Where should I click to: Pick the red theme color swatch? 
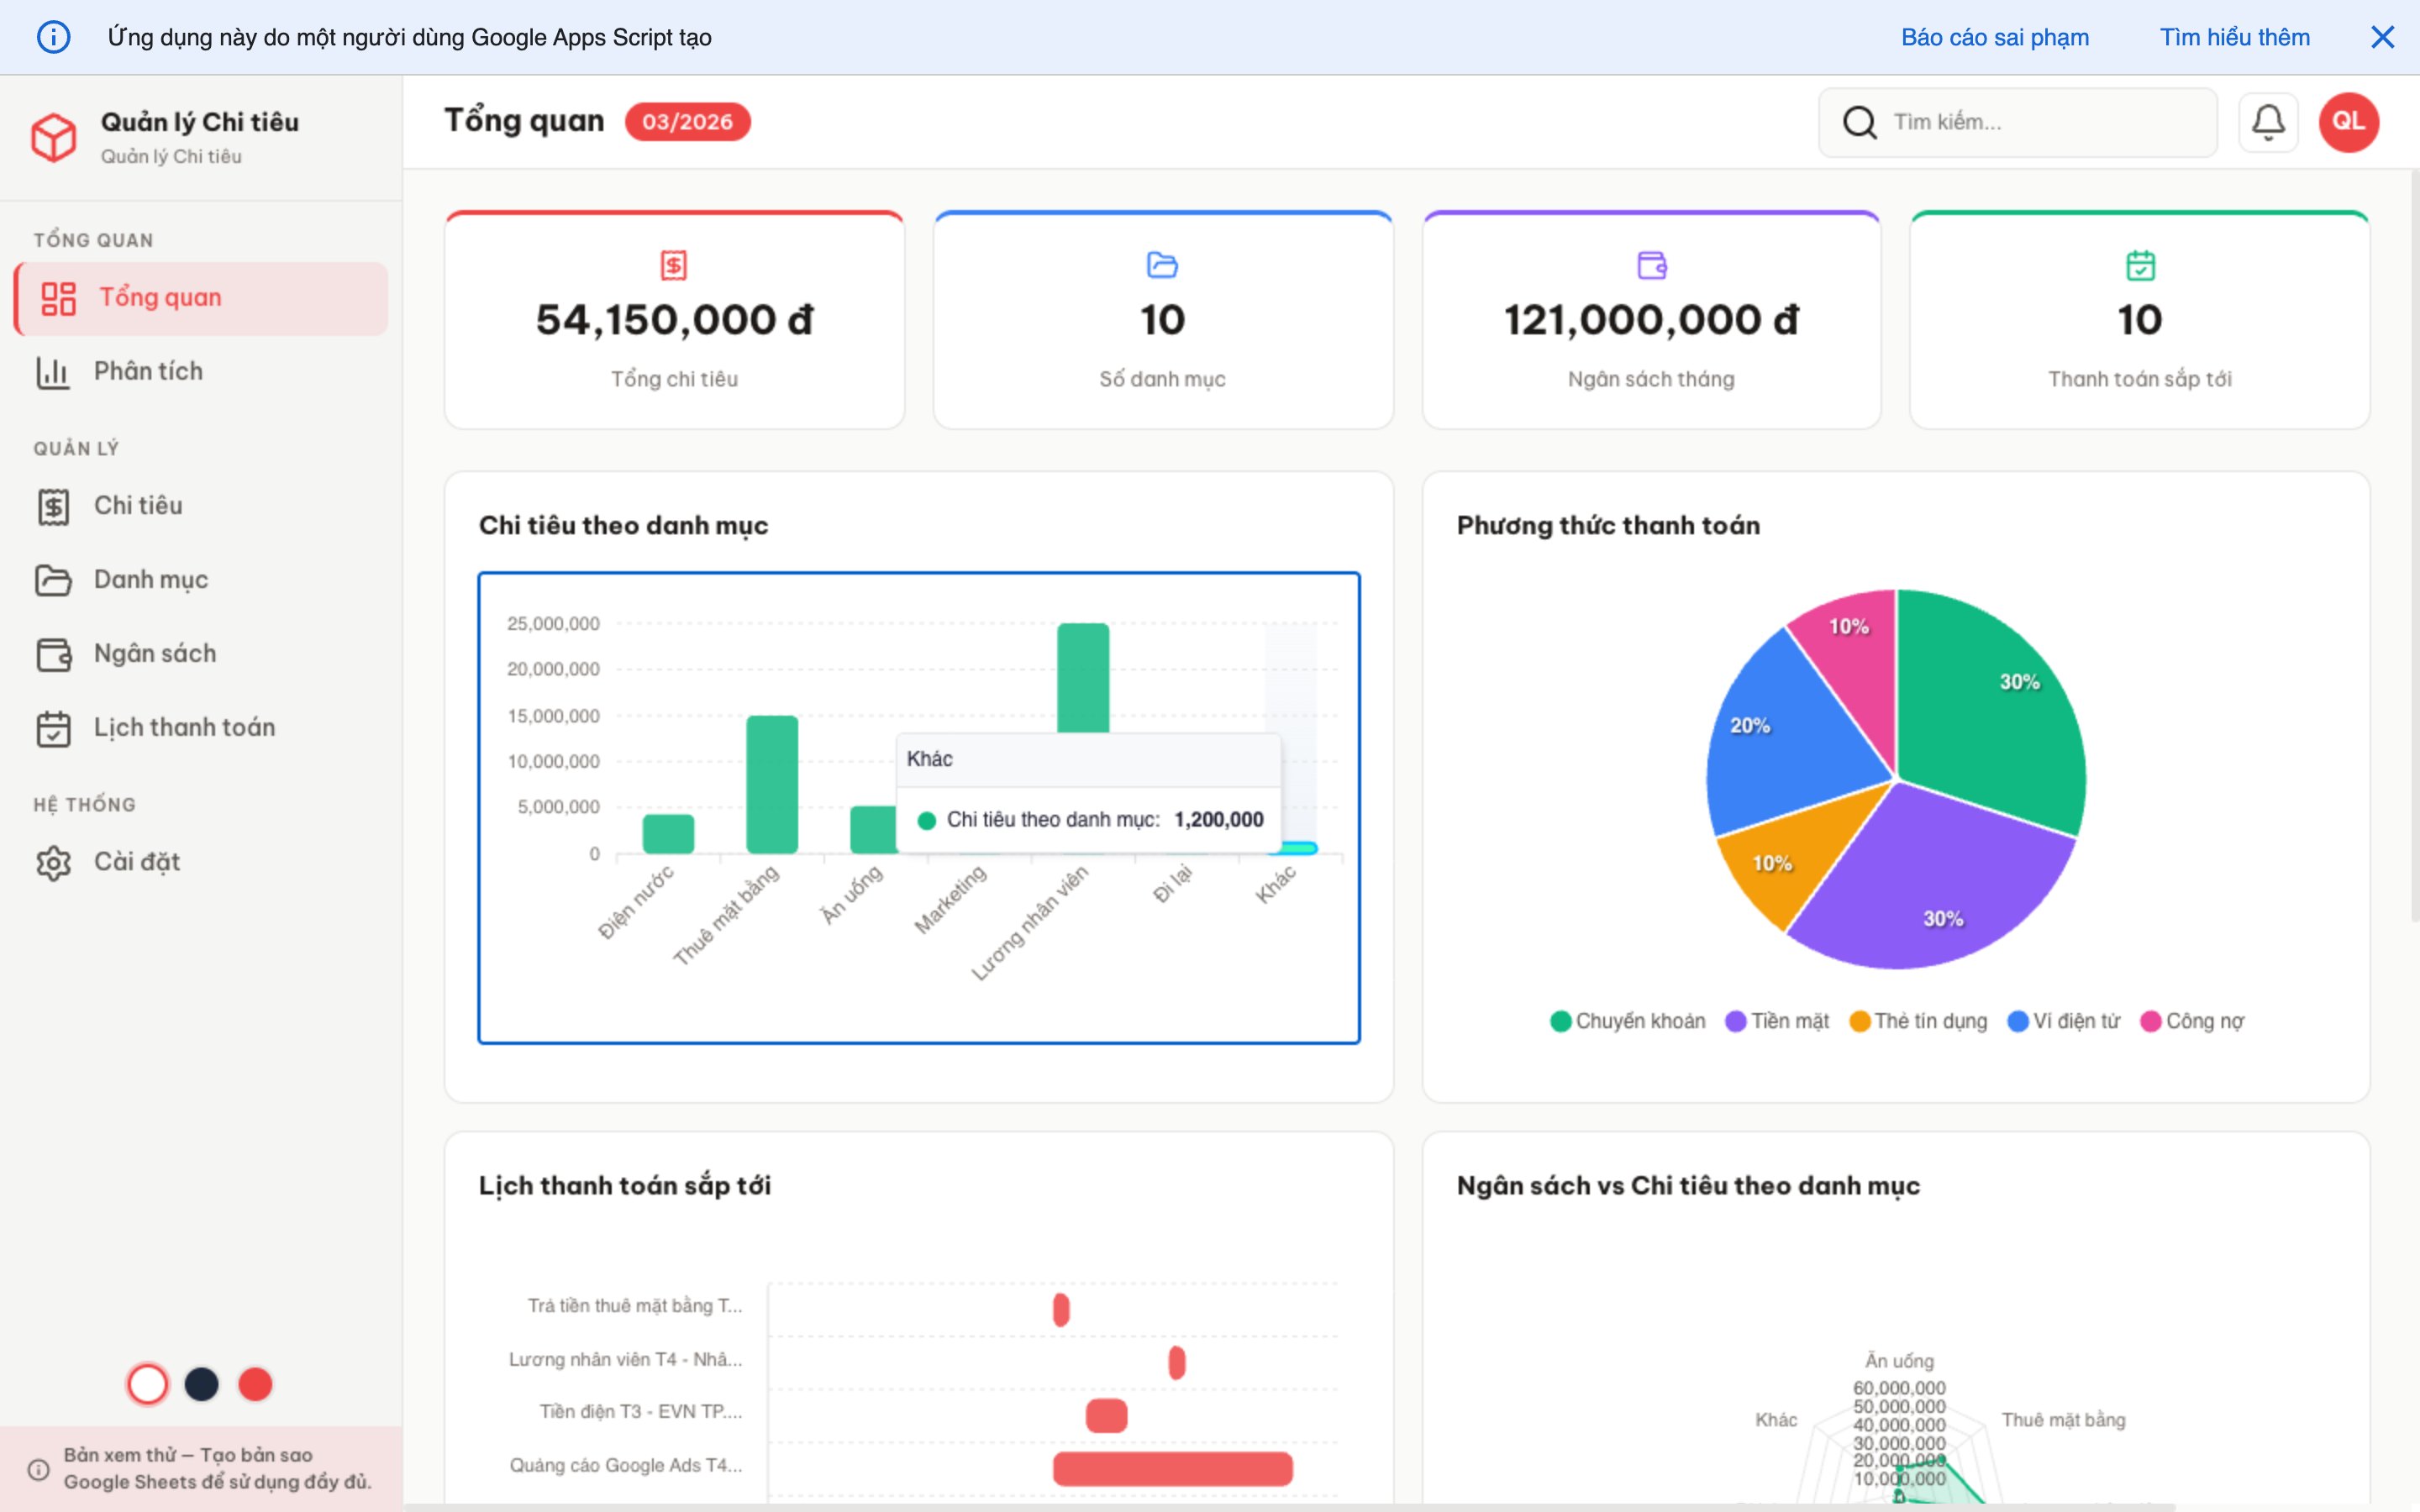pos(255,1384)
